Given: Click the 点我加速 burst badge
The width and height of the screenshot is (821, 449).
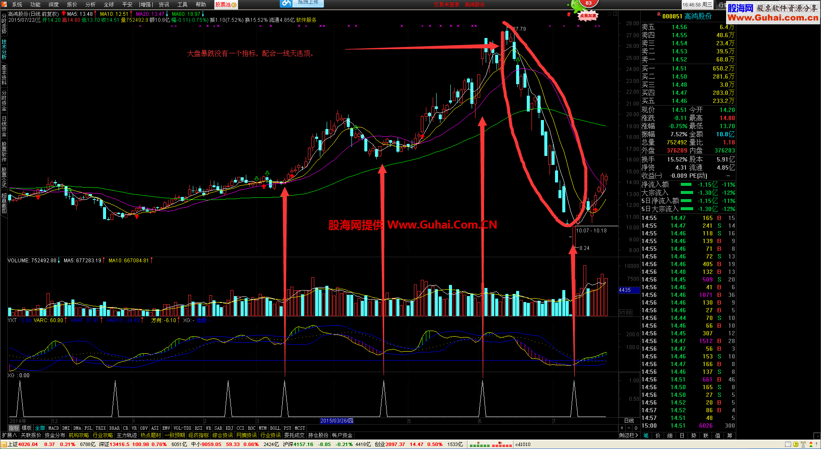Looking at the screenshot, I should (588, 16).
